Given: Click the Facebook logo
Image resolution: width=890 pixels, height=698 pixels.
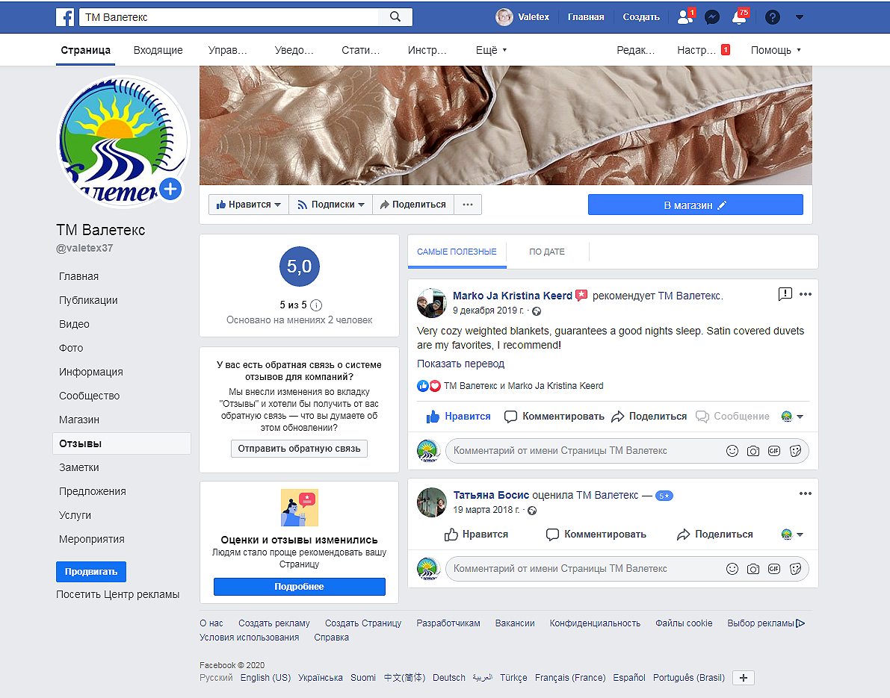Looking at the screenshot, I should point(66,16).
